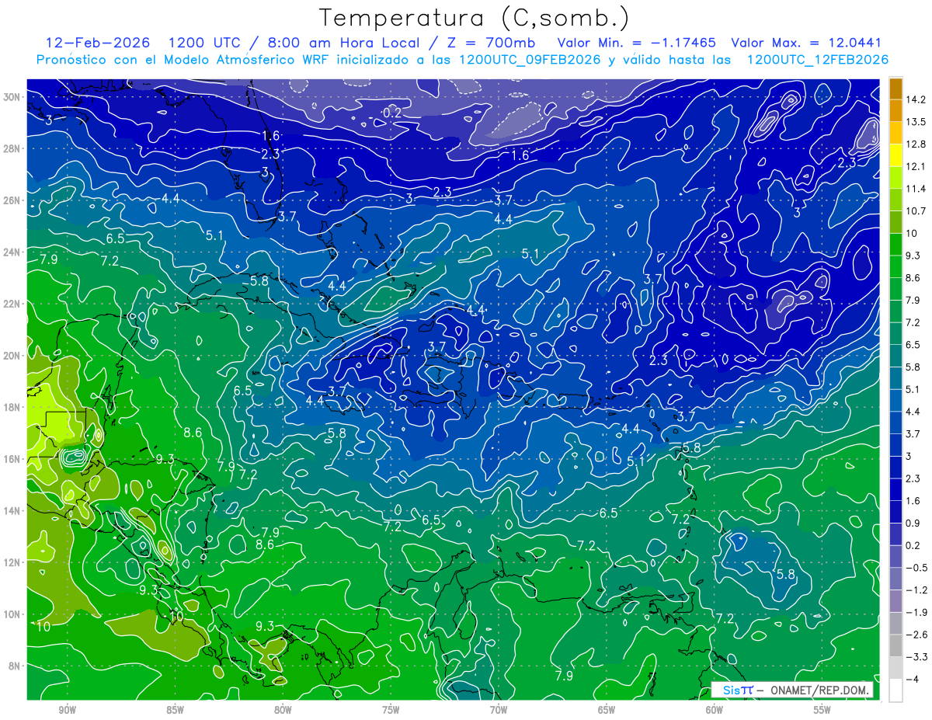Click the 60W longitude axis label

tap(715, 709)
